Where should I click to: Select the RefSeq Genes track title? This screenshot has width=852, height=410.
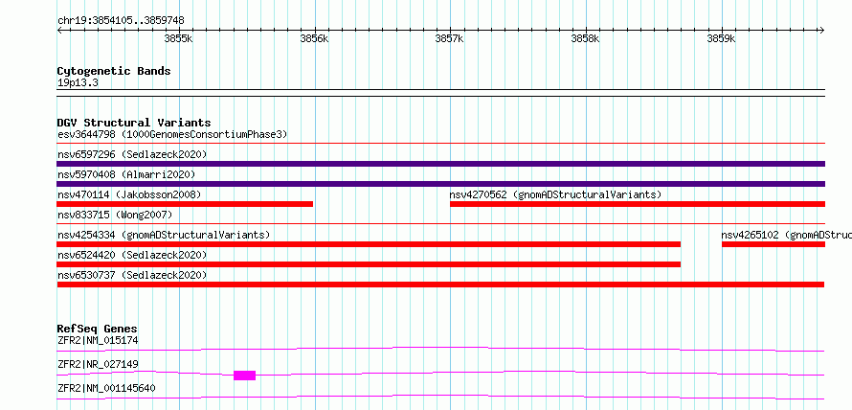pyautogui.click(x=97, y=329)
